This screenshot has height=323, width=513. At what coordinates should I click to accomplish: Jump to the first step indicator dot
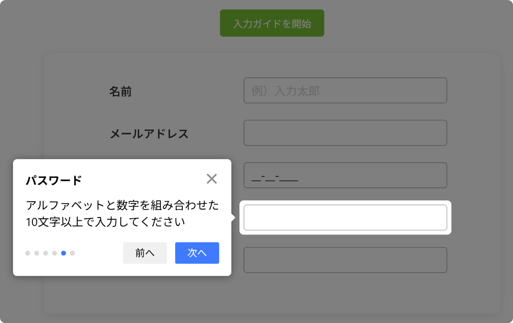point(27,253)
